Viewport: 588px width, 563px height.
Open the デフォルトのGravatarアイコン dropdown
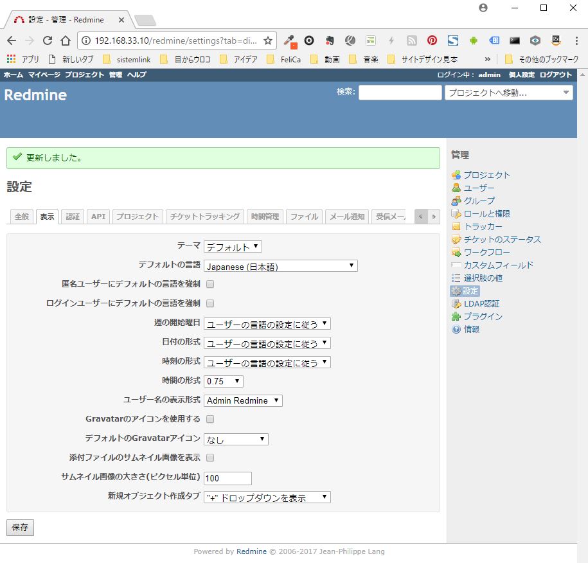tap(236, 439)
